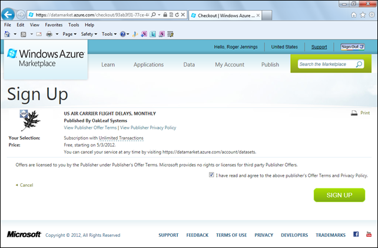The image size is (378, 248).
Task: Open the Favorites menu
Action: 54,25
